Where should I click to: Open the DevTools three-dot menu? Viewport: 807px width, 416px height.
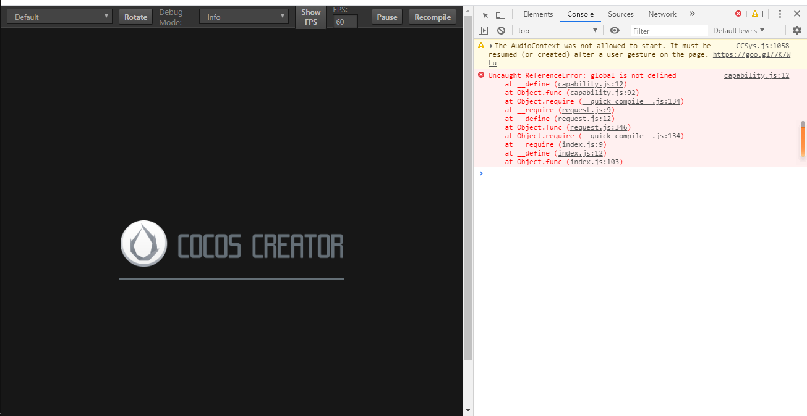pos(780,14)
